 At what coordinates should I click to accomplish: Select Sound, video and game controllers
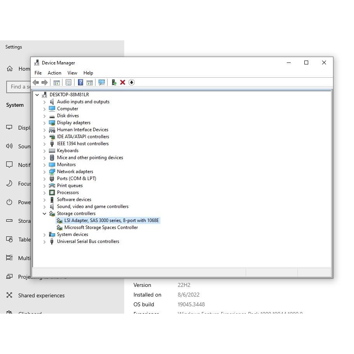(92, 206)
